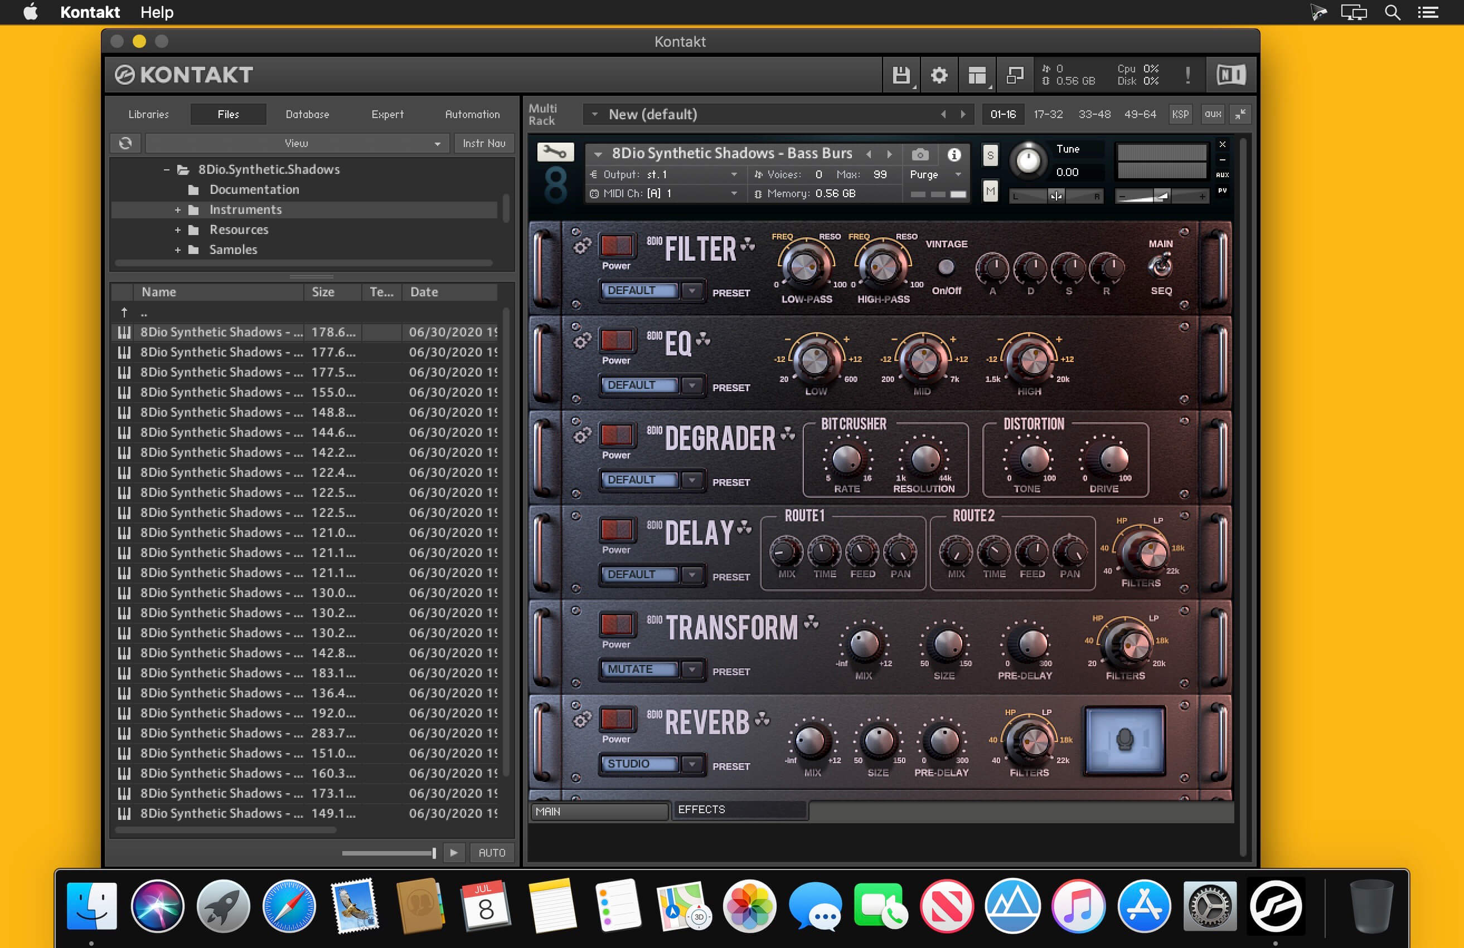This screenshot has width=1464, height=948.
Task: Open the reverb impulse image thumbnail
Action: point(1124,740)
